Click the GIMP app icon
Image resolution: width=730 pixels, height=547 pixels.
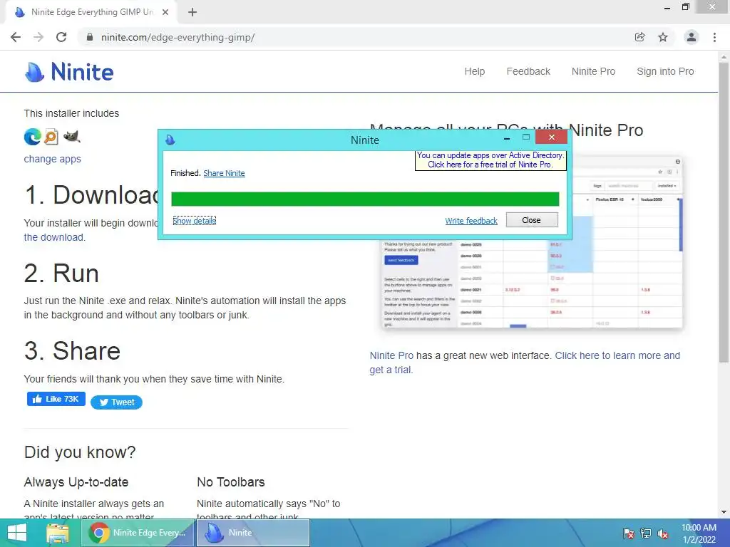click(72, 137)
